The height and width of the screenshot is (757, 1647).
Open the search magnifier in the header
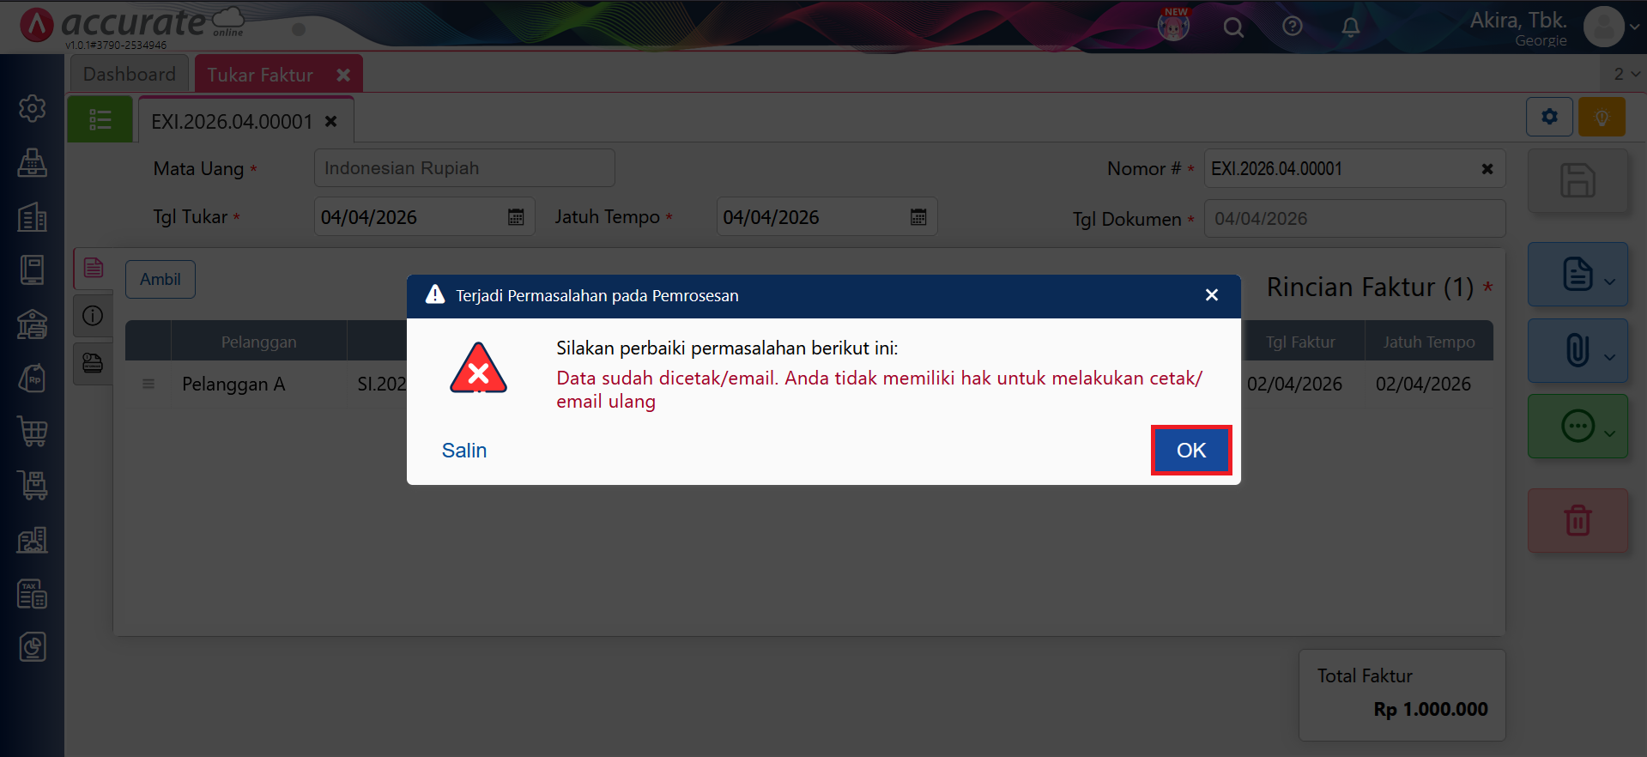coord(1233,27)
